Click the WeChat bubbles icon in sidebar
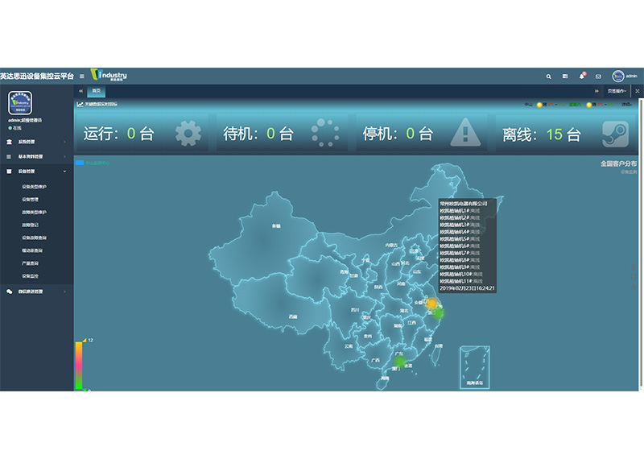 (9, 292)
